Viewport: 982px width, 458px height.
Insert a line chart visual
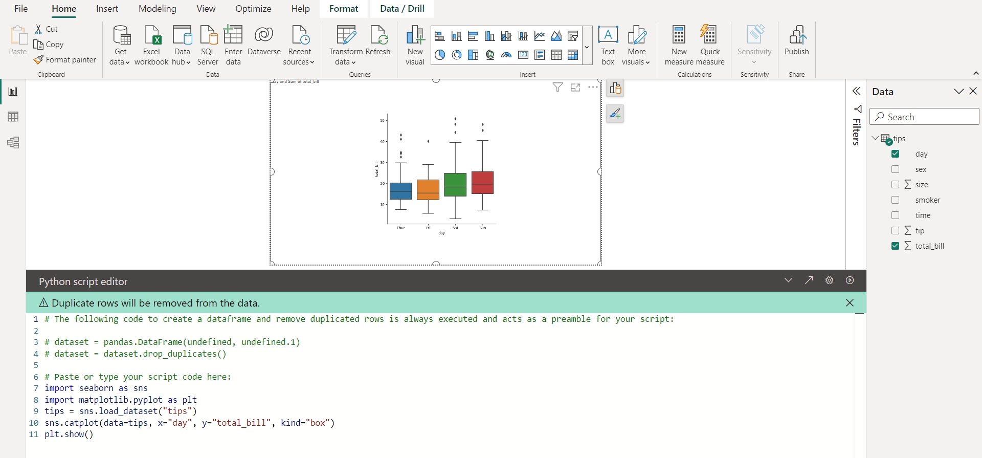click(540, 36)
